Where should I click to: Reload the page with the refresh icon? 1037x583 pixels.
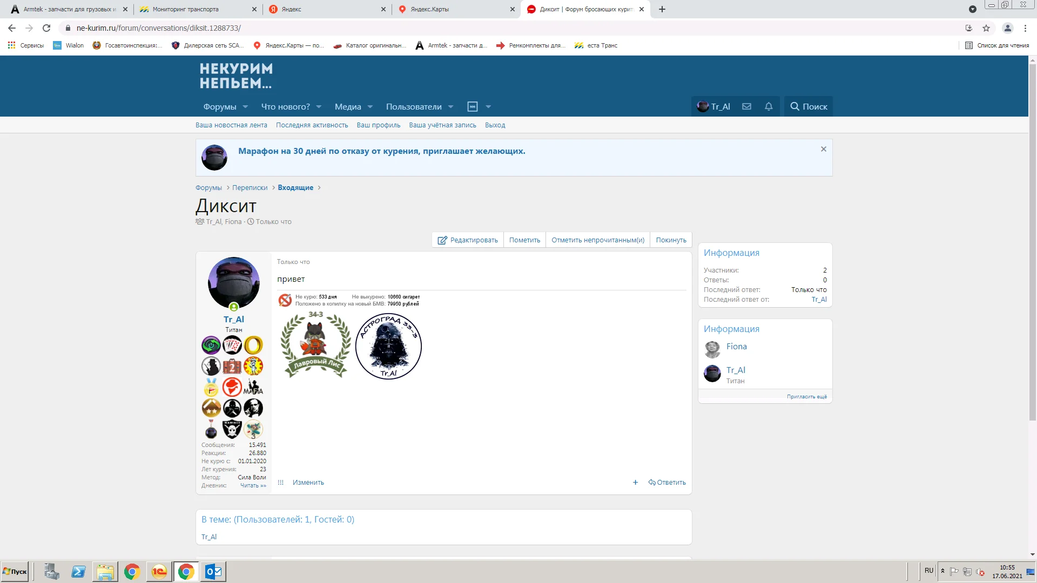[46, 28]
